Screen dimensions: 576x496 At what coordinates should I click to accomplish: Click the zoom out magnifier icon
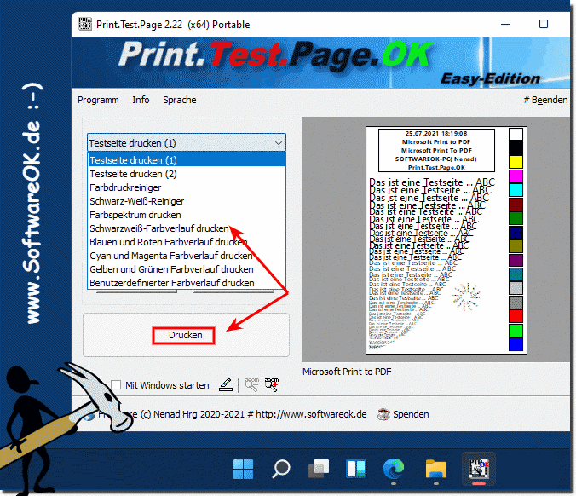coord(252,384)
